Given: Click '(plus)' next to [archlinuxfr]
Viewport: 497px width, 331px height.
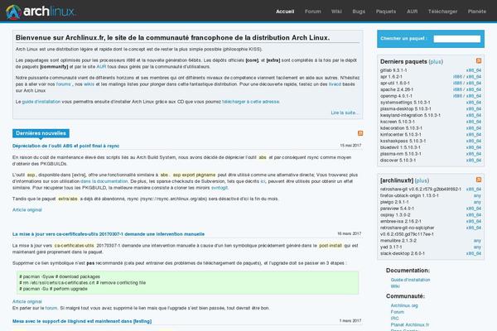Looking at the screenshot, I should point(422,180).
